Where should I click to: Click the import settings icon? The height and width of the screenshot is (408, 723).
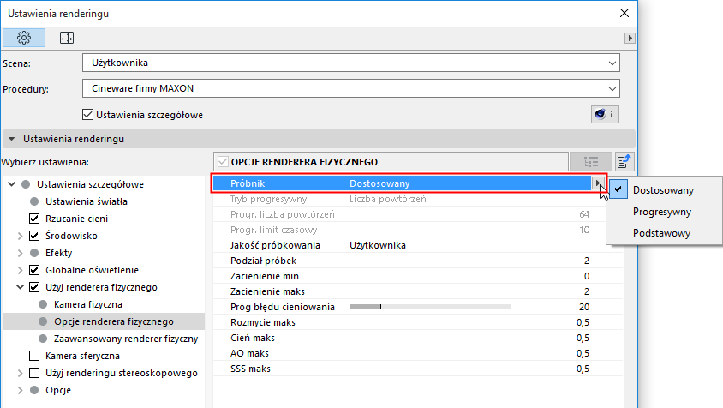(624, 162)
